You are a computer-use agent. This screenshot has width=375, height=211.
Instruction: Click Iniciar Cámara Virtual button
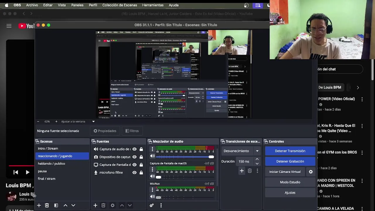tap(285, 172)
